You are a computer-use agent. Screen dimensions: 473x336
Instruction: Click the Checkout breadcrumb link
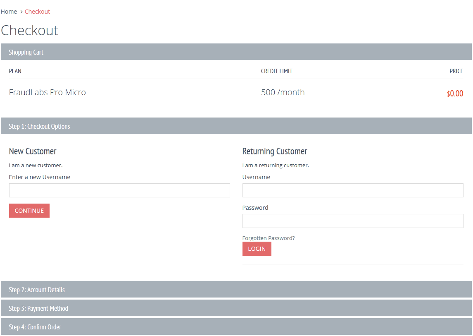pyautogui.click(x=37, y=12)
